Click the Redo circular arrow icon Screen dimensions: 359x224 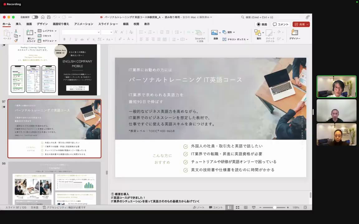coord(64,17)
